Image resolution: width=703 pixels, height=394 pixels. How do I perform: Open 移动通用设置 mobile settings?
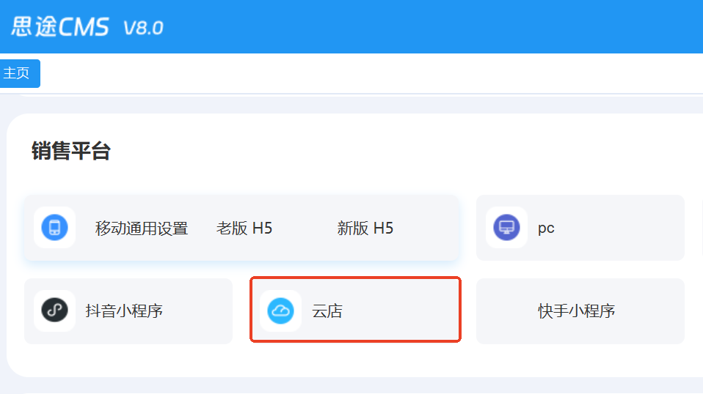point(142,228)
